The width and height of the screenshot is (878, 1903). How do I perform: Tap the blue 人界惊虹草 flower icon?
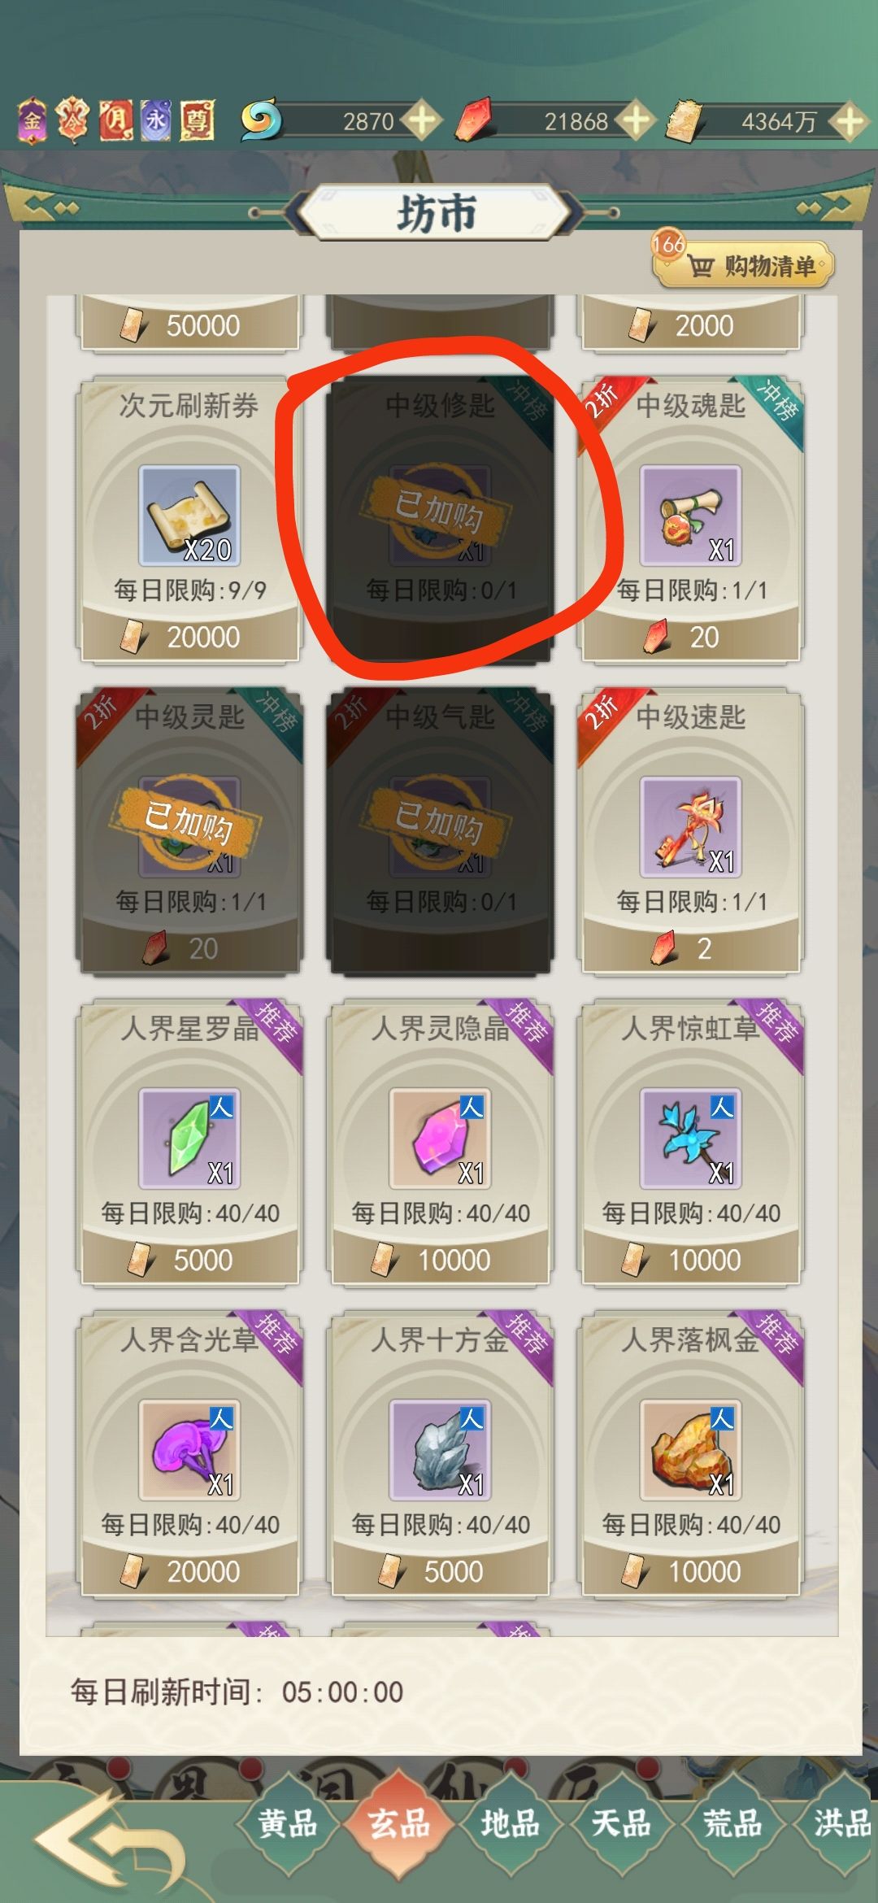[x=690, y=1139]
